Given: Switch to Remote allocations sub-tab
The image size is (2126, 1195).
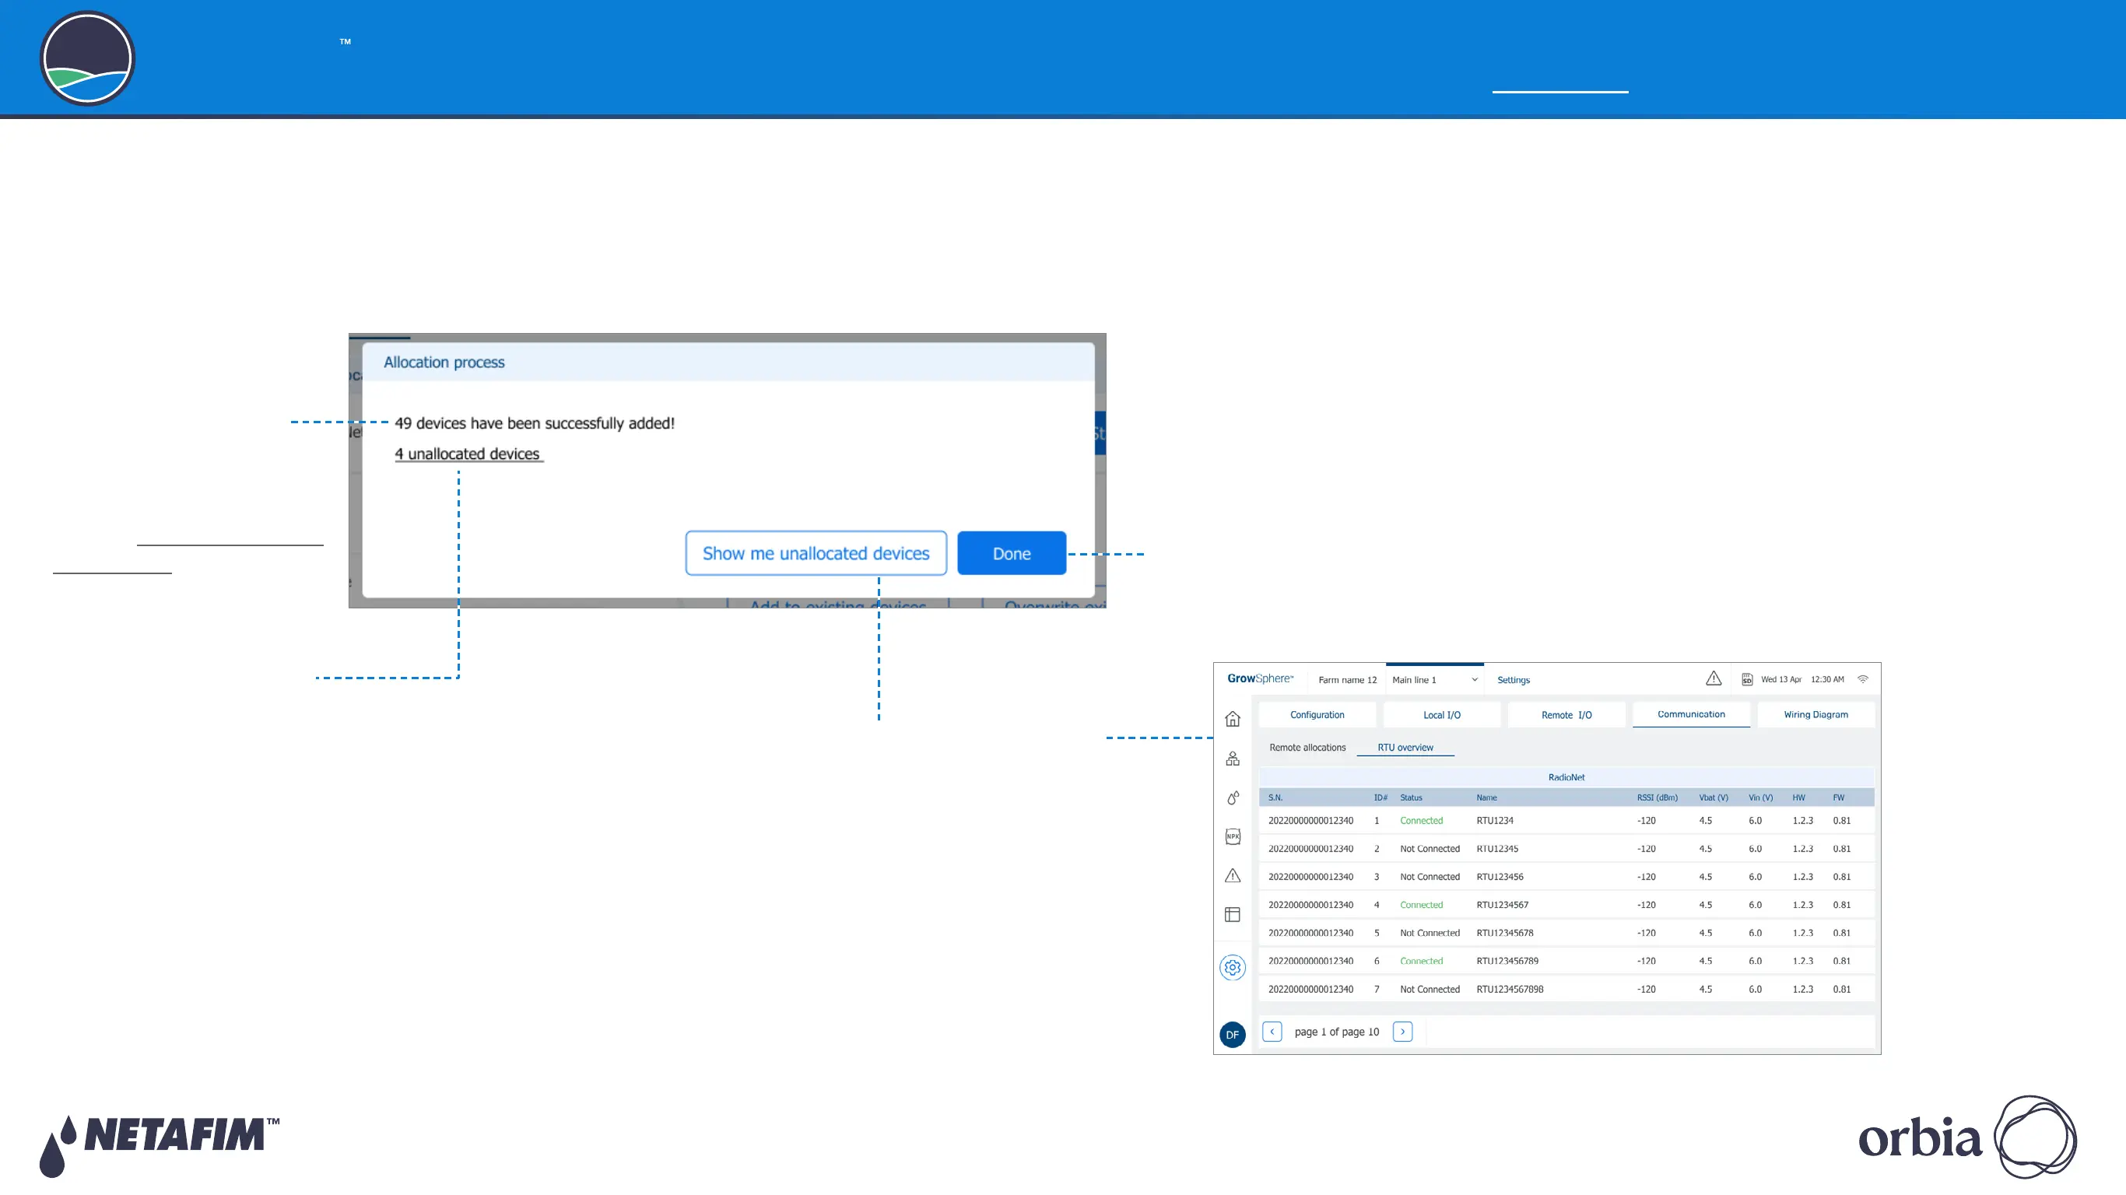Looking at the screenshot, I should (x=1307, y=748).
